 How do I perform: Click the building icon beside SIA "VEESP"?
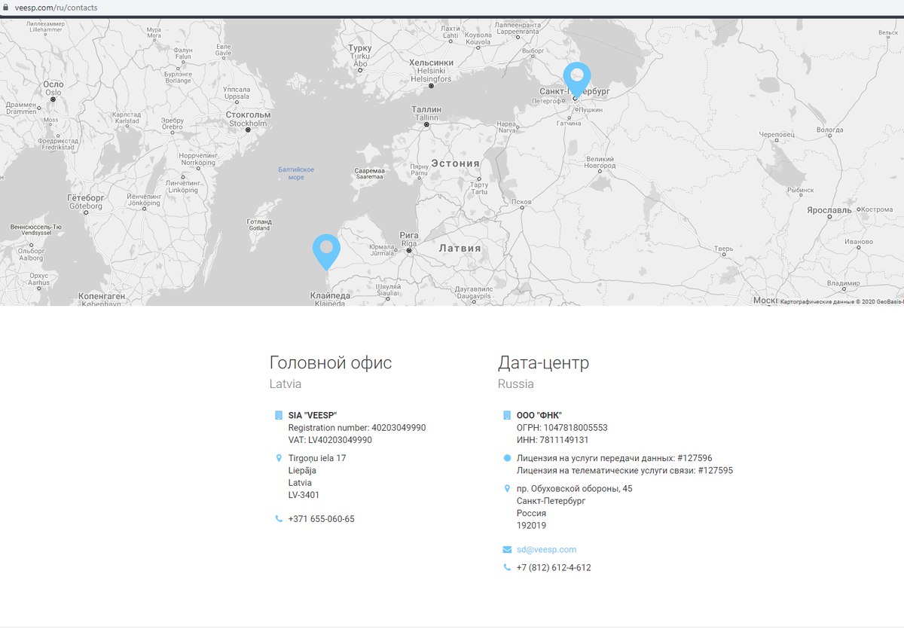click(279, 415)
